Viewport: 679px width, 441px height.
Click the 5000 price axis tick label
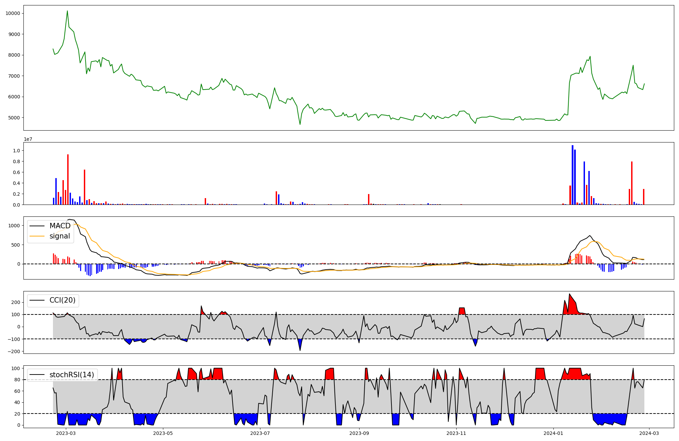click(x=14, y=118)
